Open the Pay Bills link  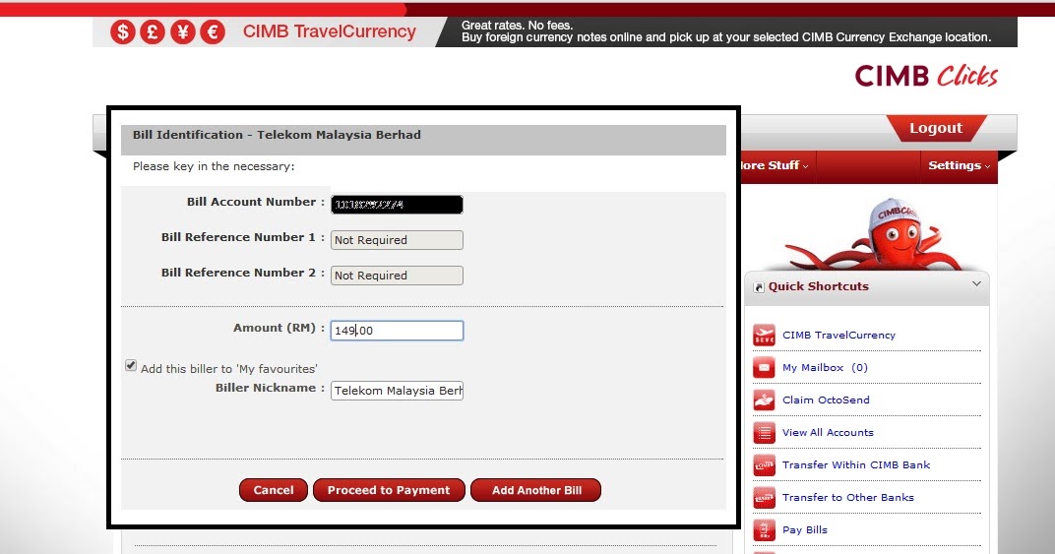point(805,529)
